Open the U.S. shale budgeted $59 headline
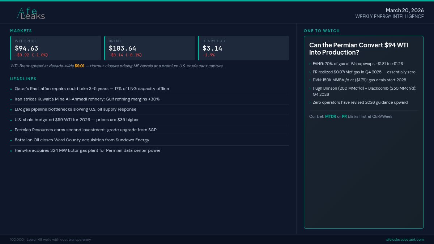434x244 pixels. [x=77, y=120]
